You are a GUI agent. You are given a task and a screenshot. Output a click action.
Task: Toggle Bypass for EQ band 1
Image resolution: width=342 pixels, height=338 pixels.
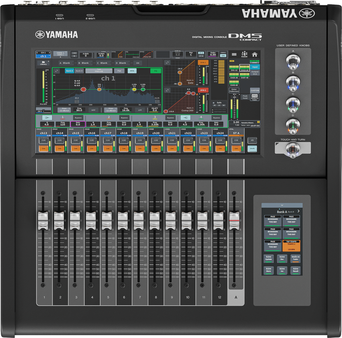[78, 117]
